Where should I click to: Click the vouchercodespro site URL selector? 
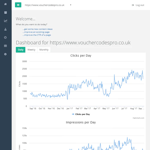[x=44, y=5]
